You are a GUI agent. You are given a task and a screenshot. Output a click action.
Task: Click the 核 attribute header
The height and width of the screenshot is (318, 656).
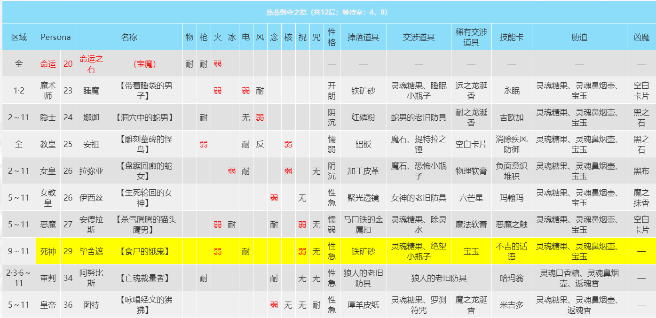(288, 37)
